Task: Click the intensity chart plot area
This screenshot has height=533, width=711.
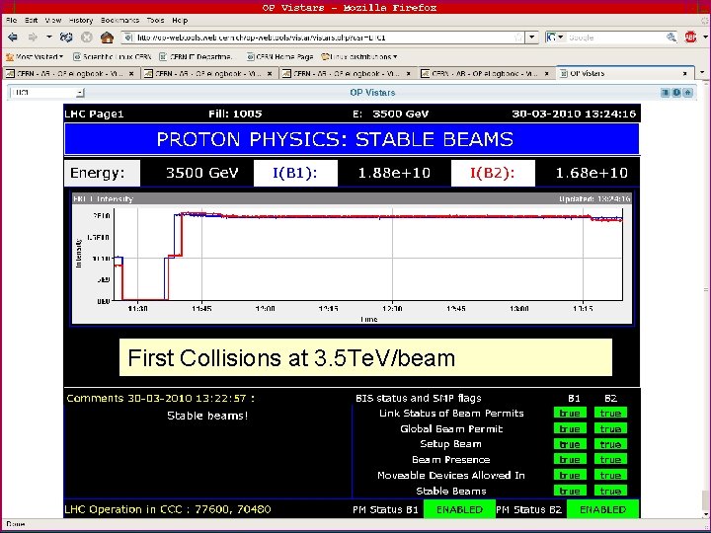Action: click(x=367, y=255)
